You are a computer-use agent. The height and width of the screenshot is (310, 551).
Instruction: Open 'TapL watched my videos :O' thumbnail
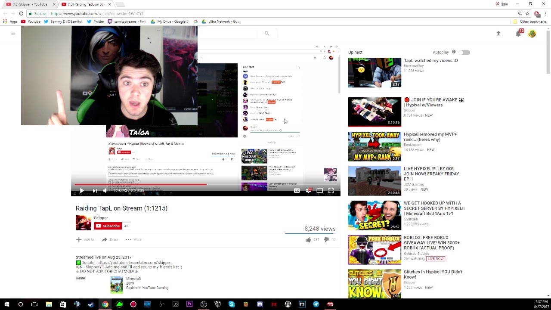point(375,73)
